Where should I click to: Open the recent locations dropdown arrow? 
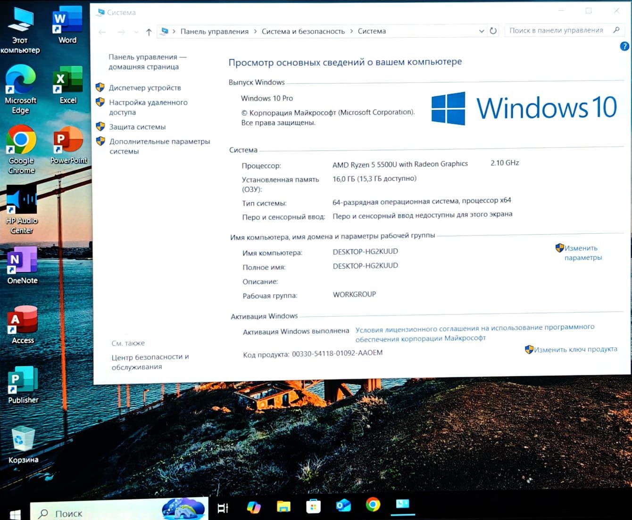pyautogui.click(x=136, y=32)
